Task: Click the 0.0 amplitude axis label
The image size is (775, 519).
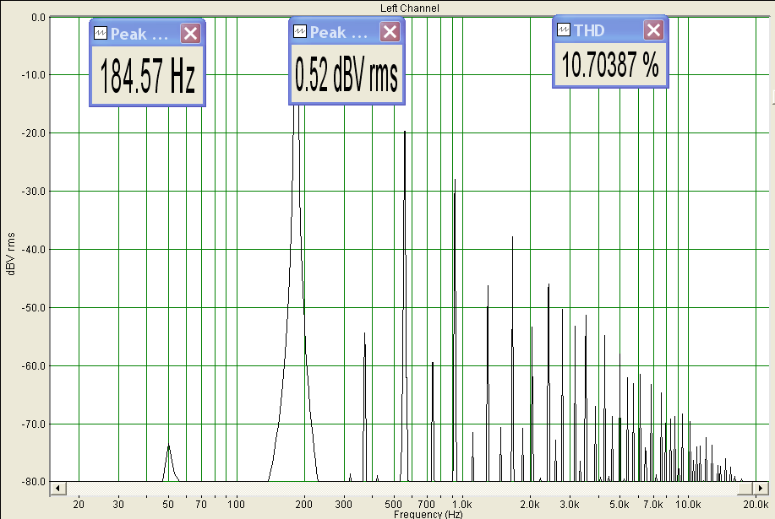Action: coord(38,18)
